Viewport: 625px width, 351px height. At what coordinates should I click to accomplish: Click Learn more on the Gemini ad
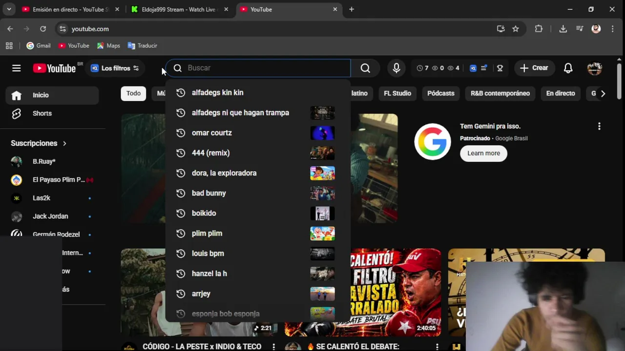(483, 153)
